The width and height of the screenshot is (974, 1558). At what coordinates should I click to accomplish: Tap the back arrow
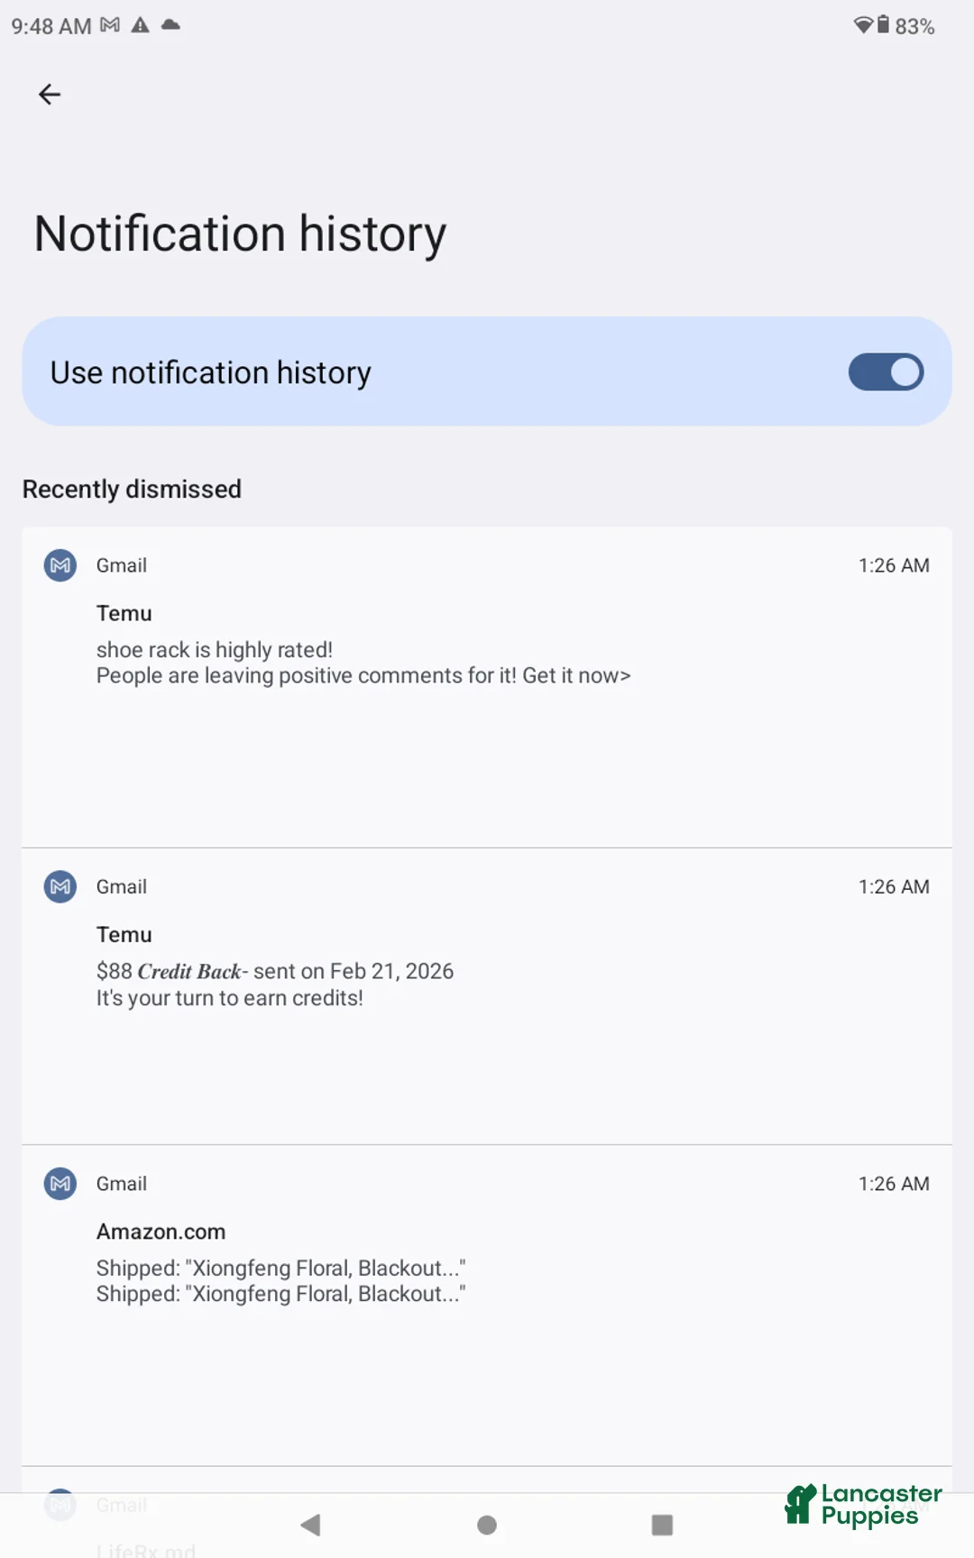point(50,94)
